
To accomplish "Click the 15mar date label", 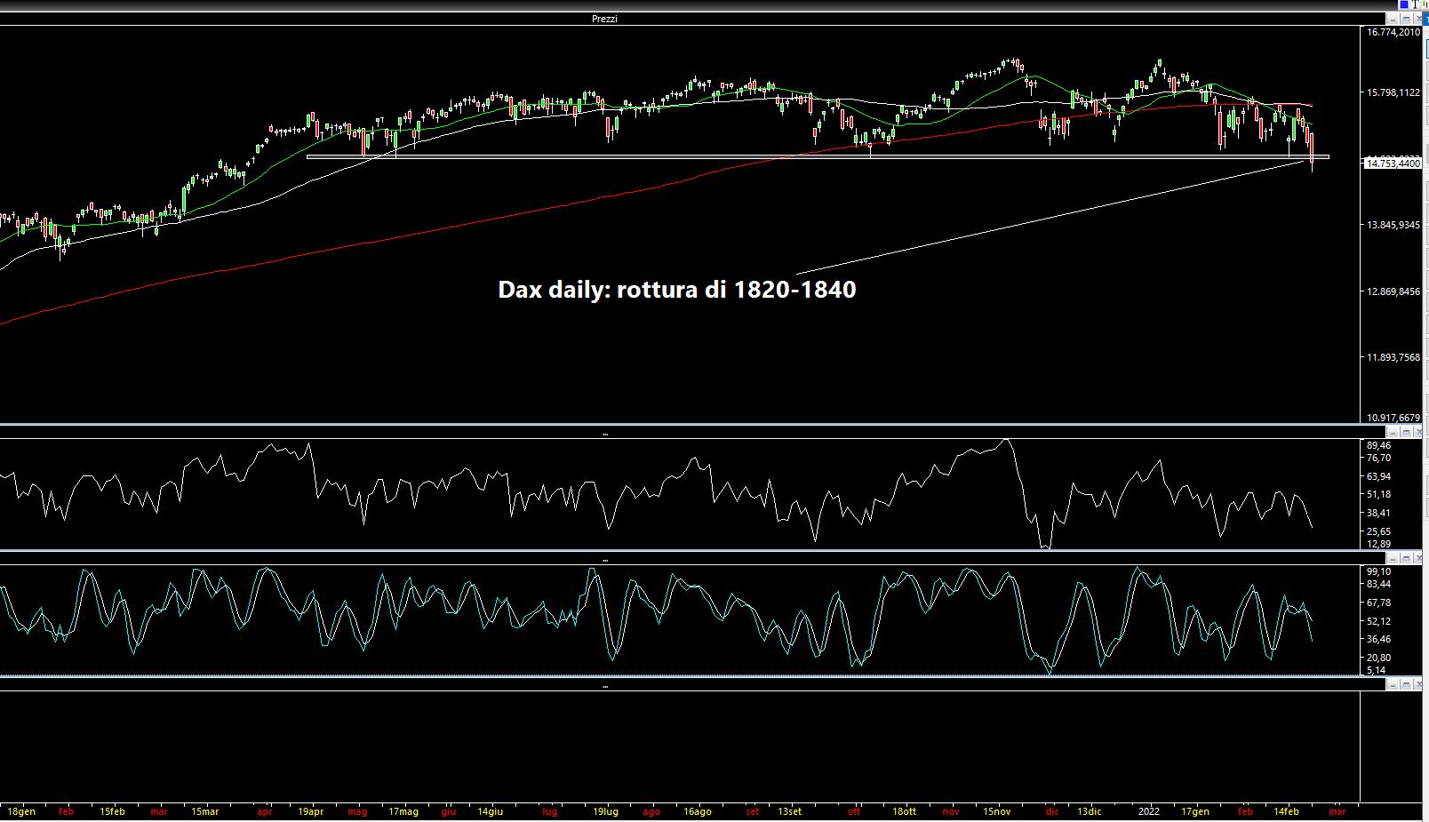I will (205, 811).
